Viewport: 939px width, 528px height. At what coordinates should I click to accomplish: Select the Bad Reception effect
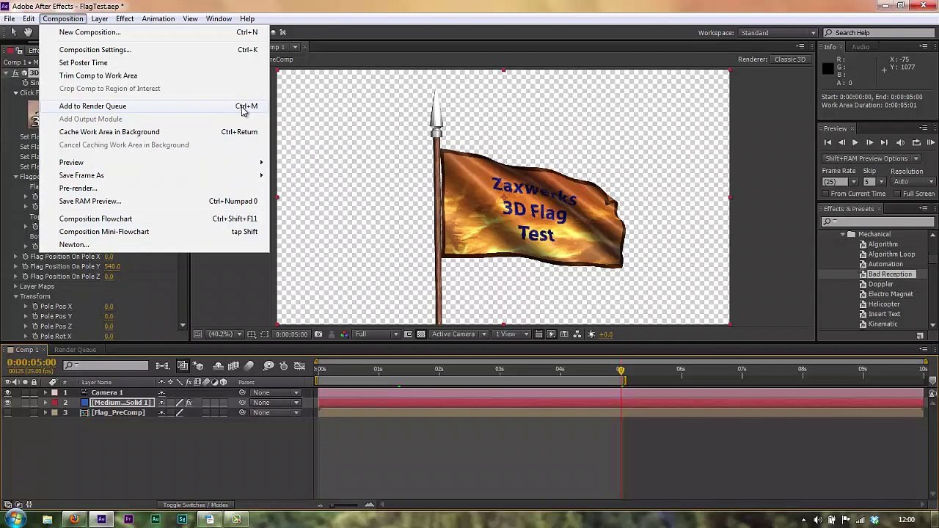(x=890, y=274)
